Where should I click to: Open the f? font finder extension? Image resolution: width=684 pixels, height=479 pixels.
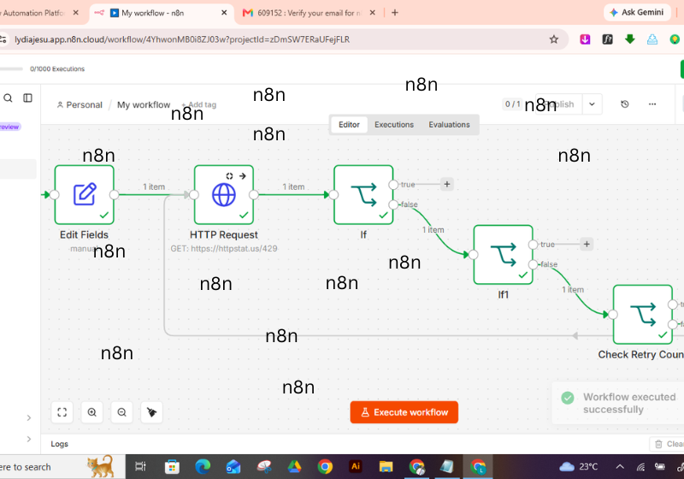click(607, 39)
